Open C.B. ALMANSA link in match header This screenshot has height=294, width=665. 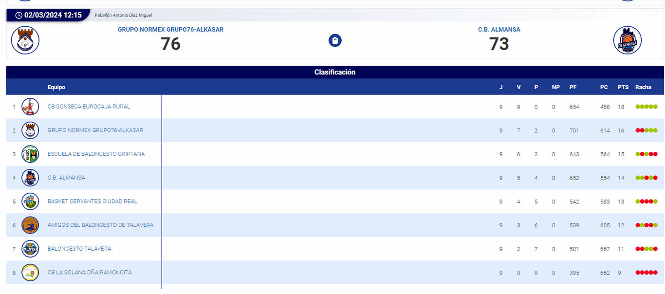[x=499, y=30]
